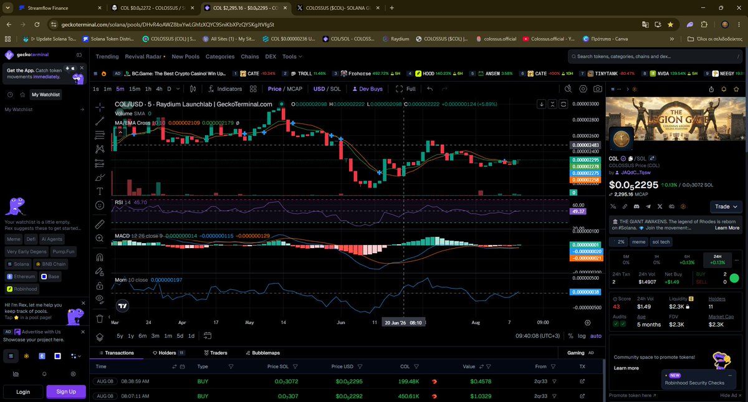Select the crosshair cursor tool
Image resolution: width=748 pixels, height=402 pixels.
[100, 107]
